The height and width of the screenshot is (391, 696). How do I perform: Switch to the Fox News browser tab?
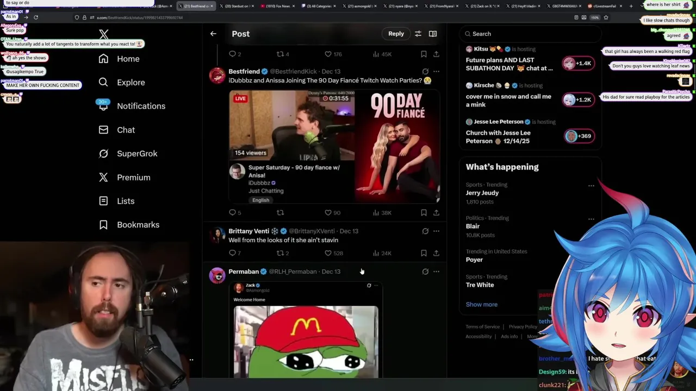pyautogui.click(x=278, y=6)
